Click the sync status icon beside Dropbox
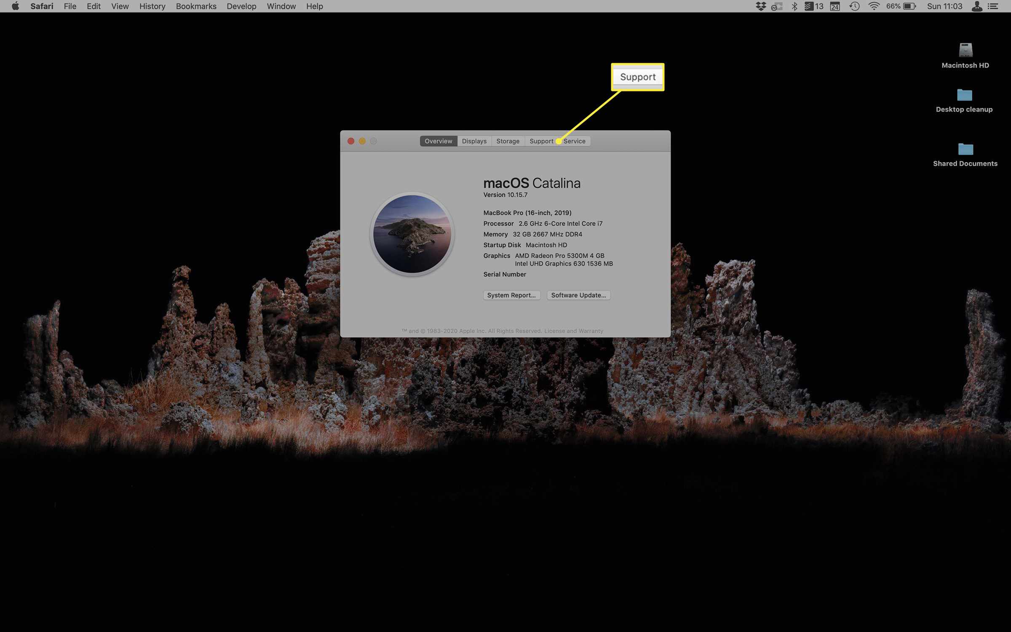Viewport: 1011px width, 632px height. [x=777, y=6]
